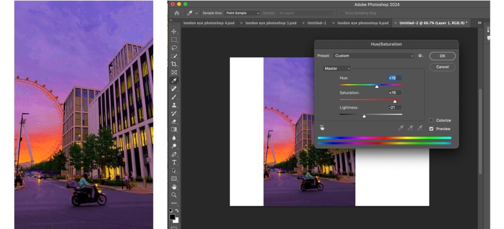Close the london eye photoshop 6.psd tab
504x229 pixels.
(x=333, y=23)
